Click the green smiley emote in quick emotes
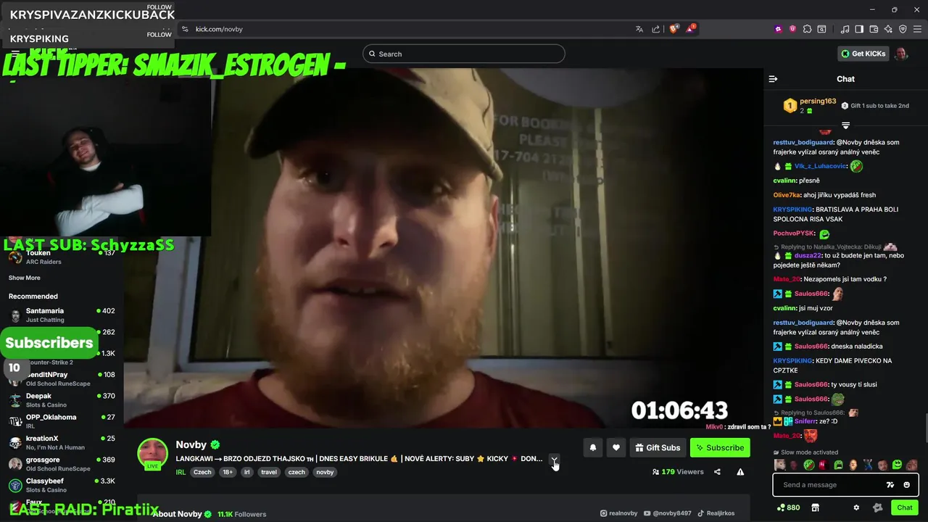928x522 pixels. (x=897, y=465)
